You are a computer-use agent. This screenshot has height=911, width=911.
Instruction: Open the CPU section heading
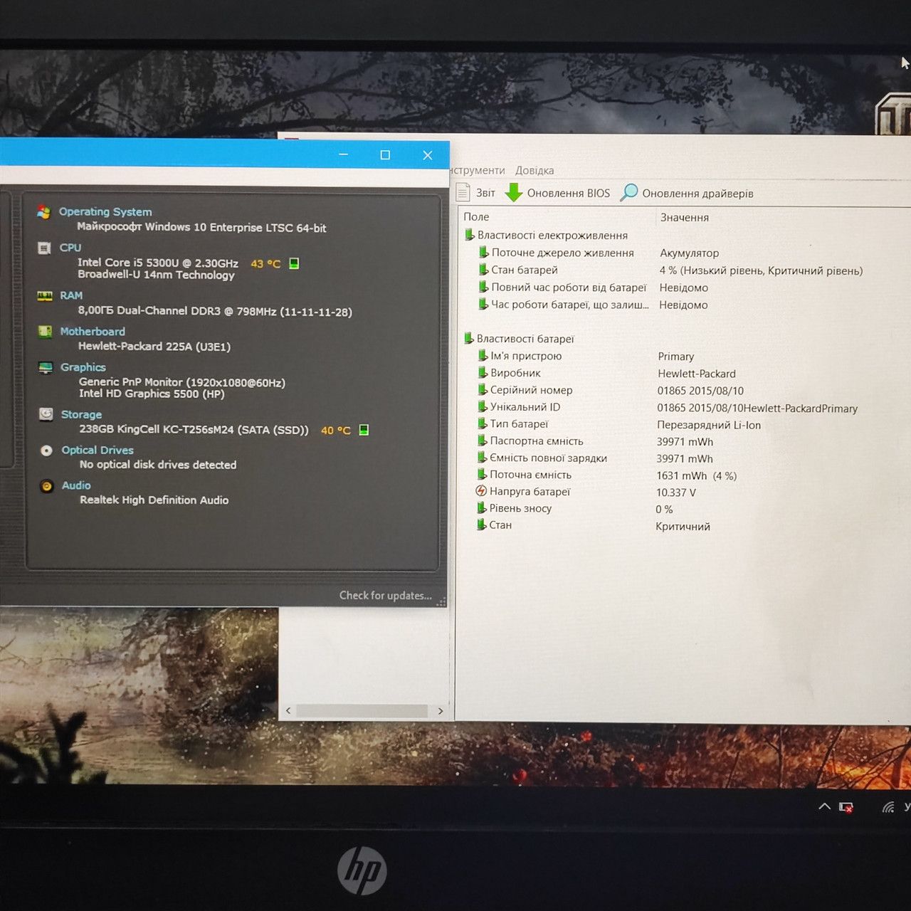[x=70, y=248]
